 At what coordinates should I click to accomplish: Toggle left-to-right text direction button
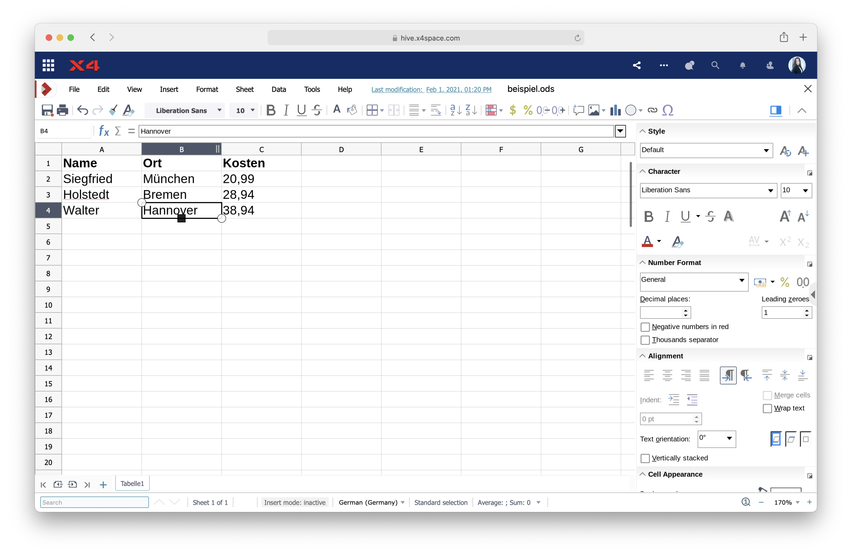coord(728,375)
